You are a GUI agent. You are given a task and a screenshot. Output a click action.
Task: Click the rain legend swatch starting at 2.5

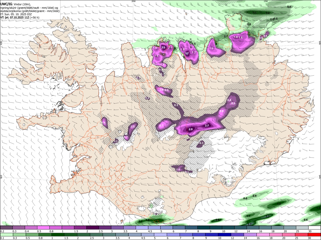(x=96, y=235)
